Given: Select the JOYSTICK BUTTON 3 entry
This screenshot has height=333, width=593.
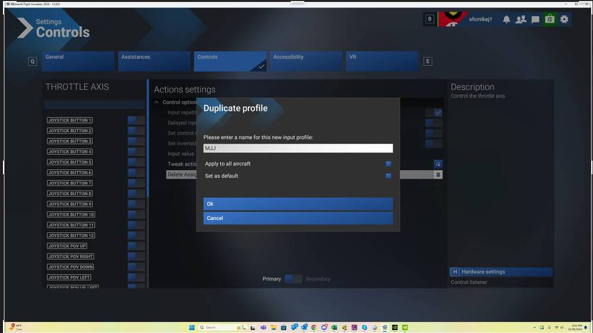Looking at the screenshot, I should coord(69,141).
